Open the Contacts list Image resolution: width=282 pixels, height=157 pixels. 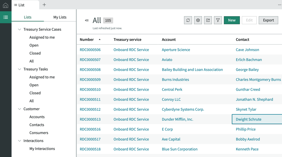[37, 125]
